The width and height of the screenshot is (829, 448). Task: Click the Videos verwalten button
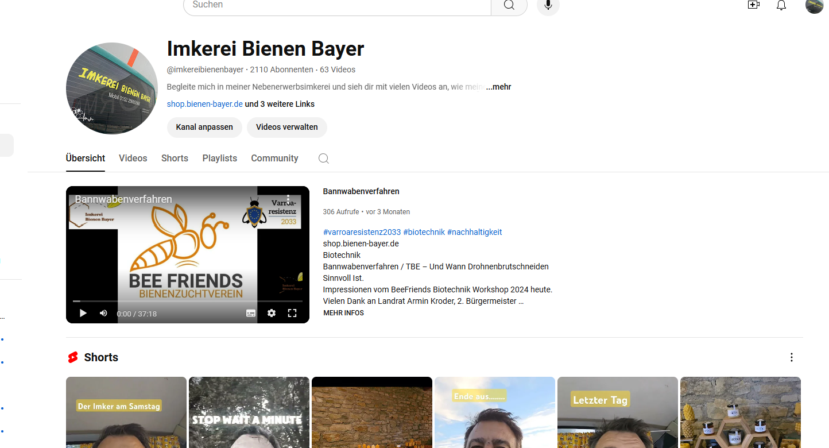[287, 127]
